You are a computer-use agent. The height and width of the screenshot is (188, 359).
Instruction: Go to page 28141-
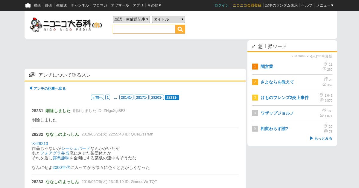(126, 98)
